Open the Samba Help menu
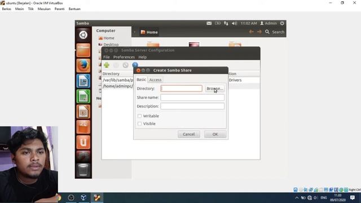 (x=143, y=57)
